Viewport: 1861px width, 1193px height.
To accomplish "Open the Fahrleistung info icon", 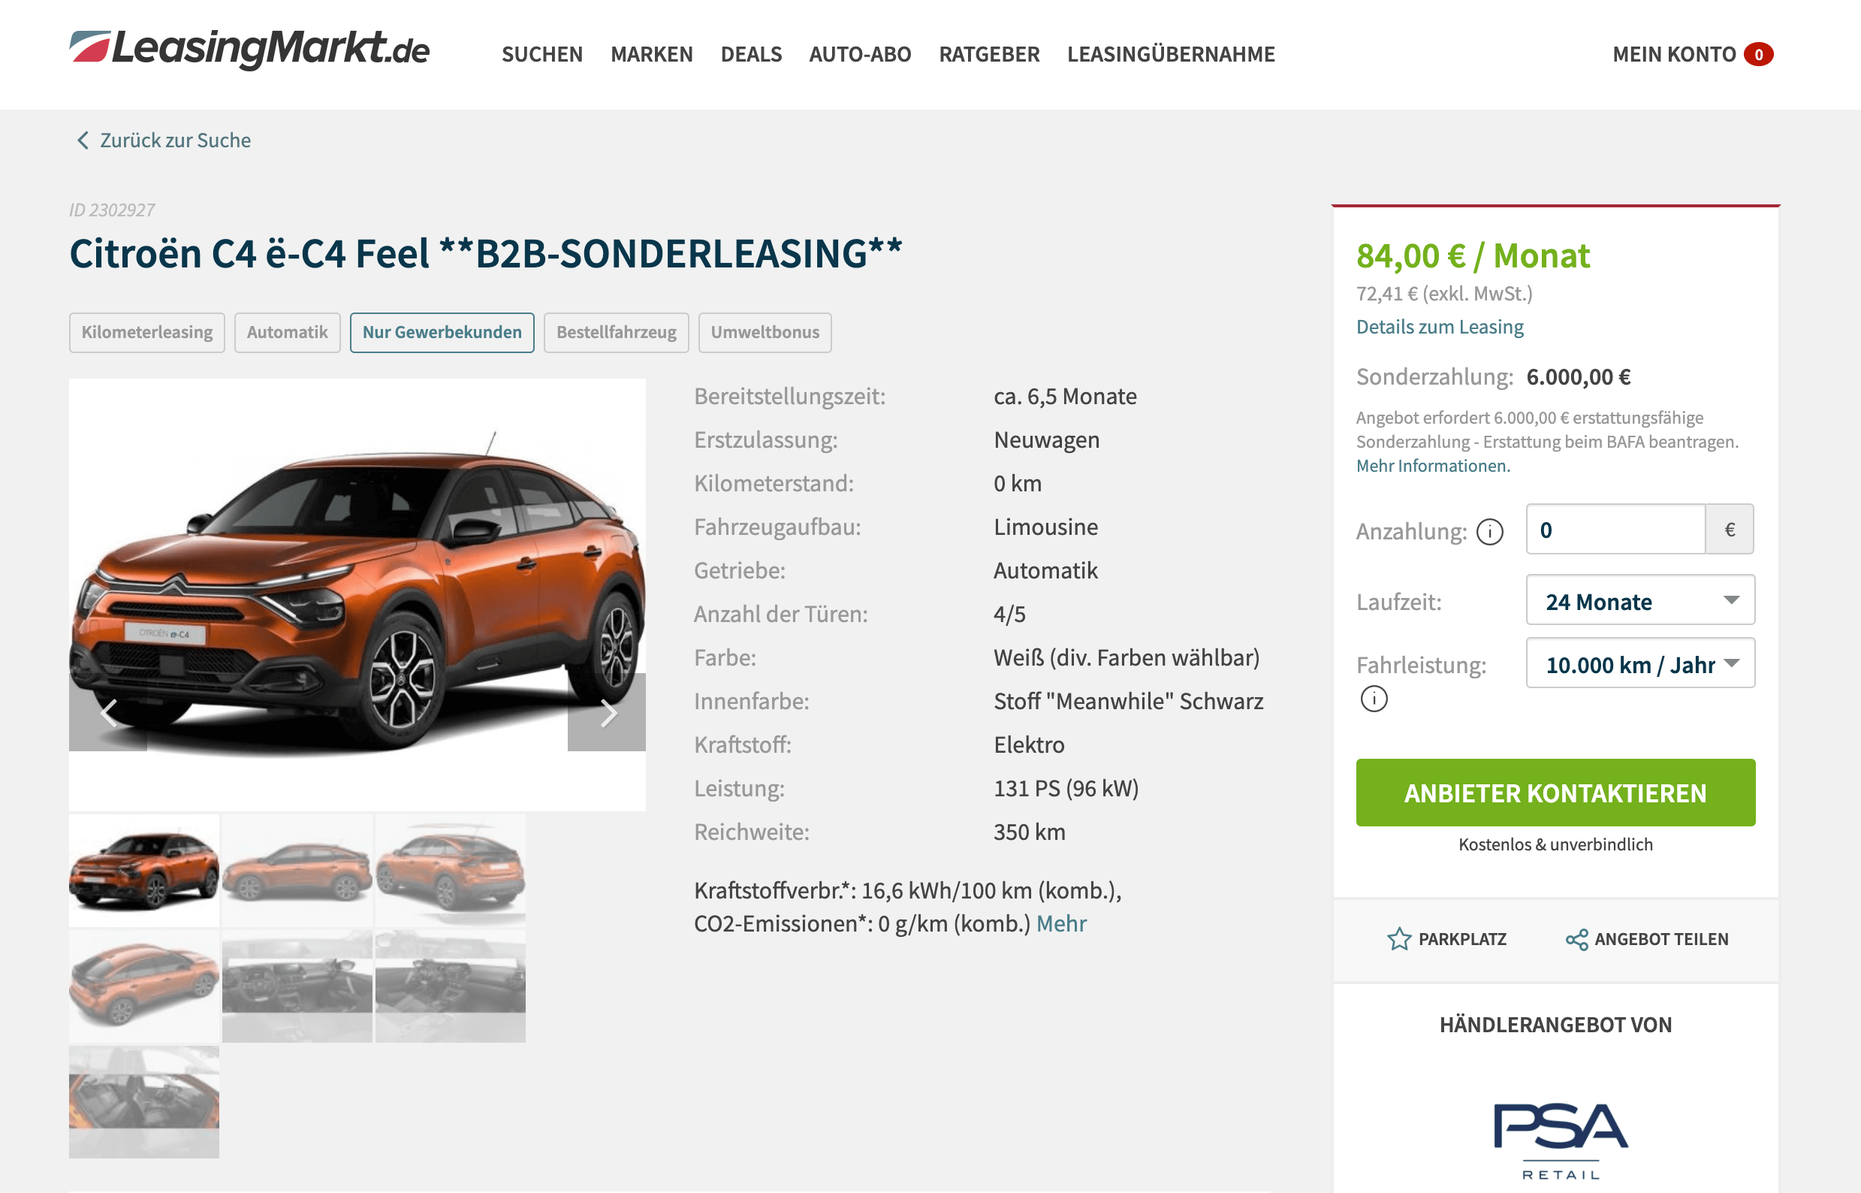I will pyautogui.click(x=1374, y=699).
